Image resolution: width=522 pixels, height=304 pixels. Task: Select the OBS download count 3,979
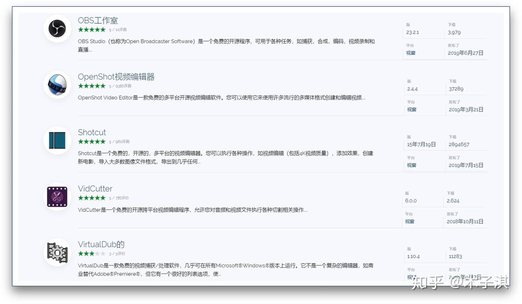[x=454, y=32]
